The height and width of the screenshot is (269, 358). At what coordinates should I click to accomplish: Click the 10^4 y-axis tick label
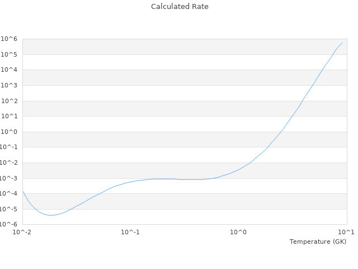click(x=11, y=70)
